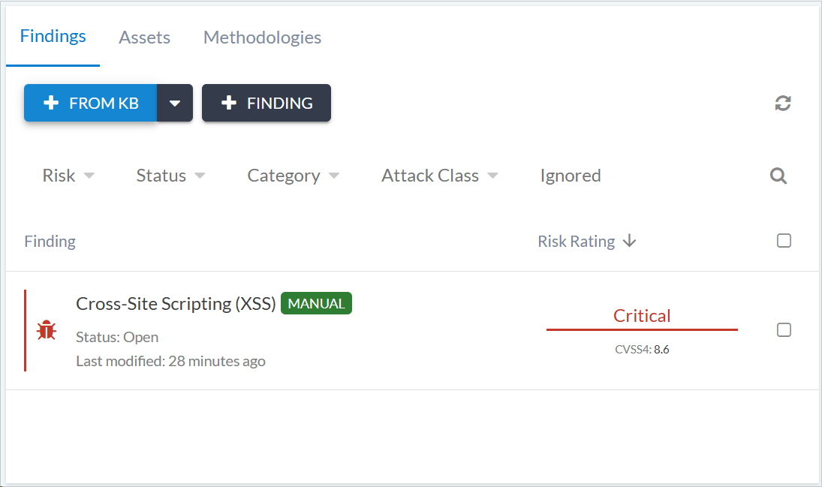Click the green MANUAL badge
The width and height of the screenshot is (822, 487).
tap(316, 304)
